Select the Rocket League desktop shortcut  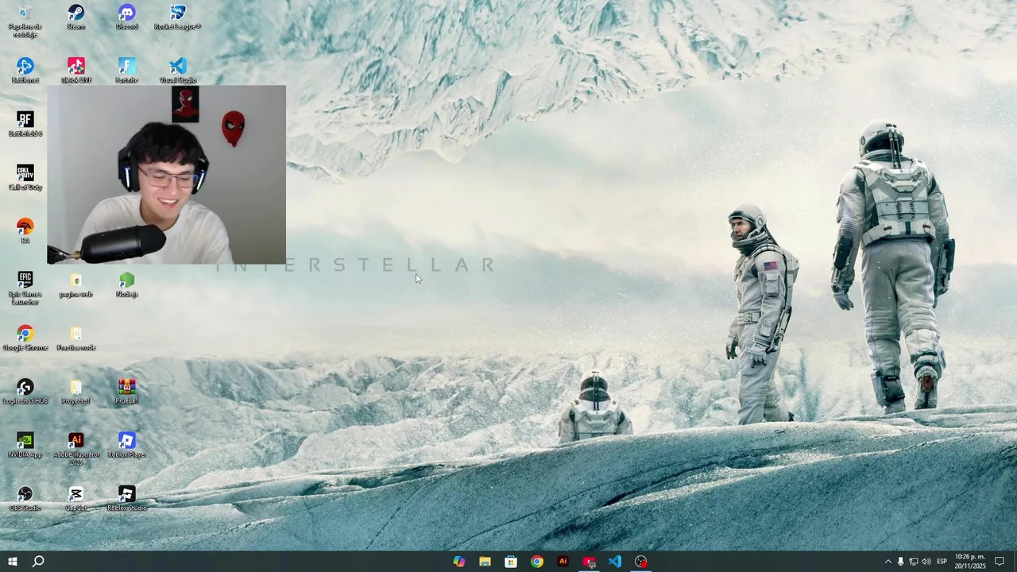point(177,17)
